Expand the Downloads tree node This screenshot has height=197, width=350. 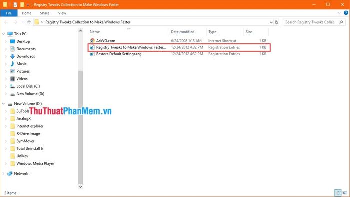click(x=6, y=56)
